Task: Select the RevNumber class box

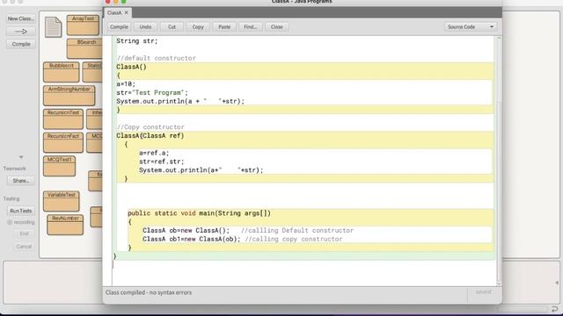Action: [x=65, y=225]
